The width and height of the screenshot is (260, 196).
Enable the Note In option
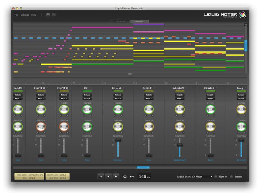point(216,177)
